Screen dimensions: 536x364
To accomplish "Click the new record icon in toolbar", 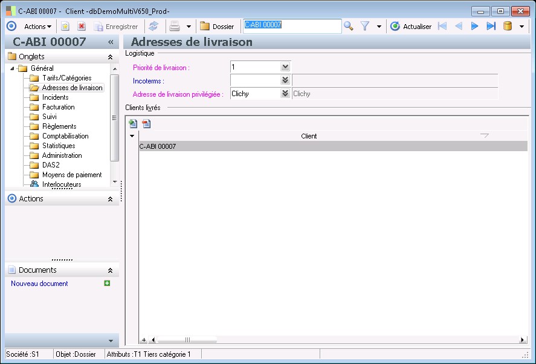I will [x=65, y=27].
